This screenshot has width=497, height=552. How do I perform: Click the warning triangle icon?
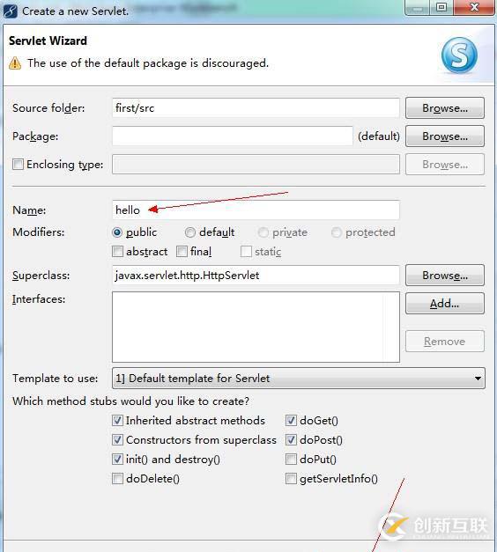(15, 63)
